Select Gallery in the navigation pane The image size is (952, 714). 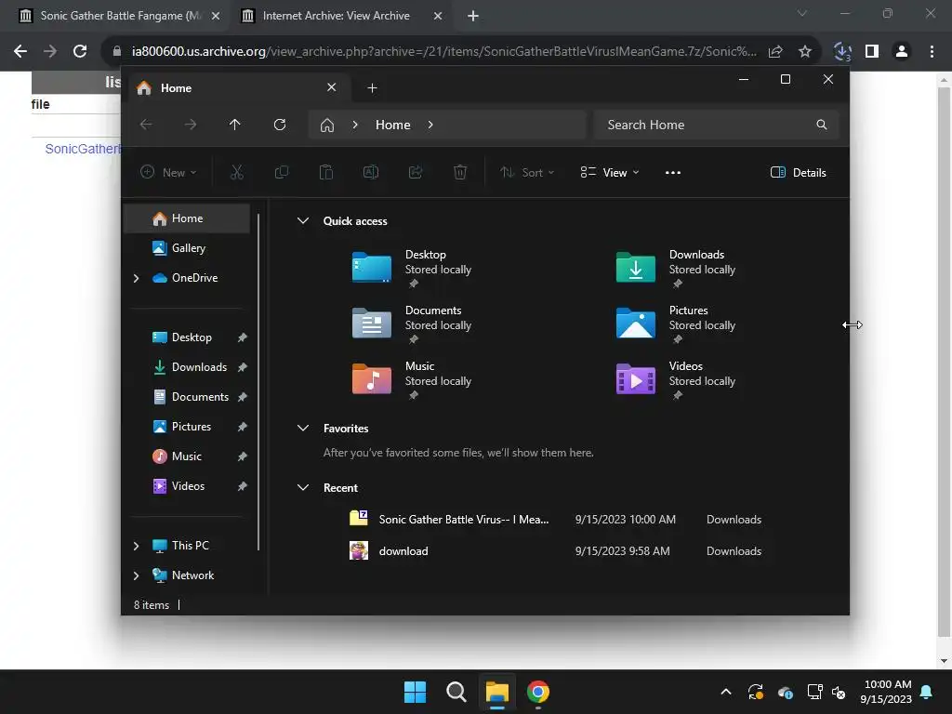point(187,247)
